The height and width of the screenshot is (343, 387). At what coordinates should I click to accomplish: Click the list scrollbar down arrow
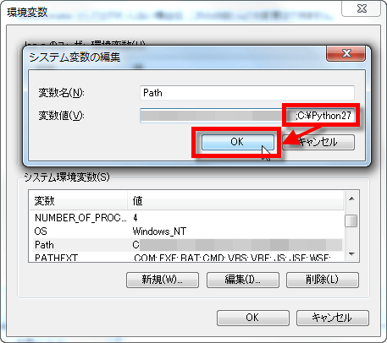coord(351,254)
